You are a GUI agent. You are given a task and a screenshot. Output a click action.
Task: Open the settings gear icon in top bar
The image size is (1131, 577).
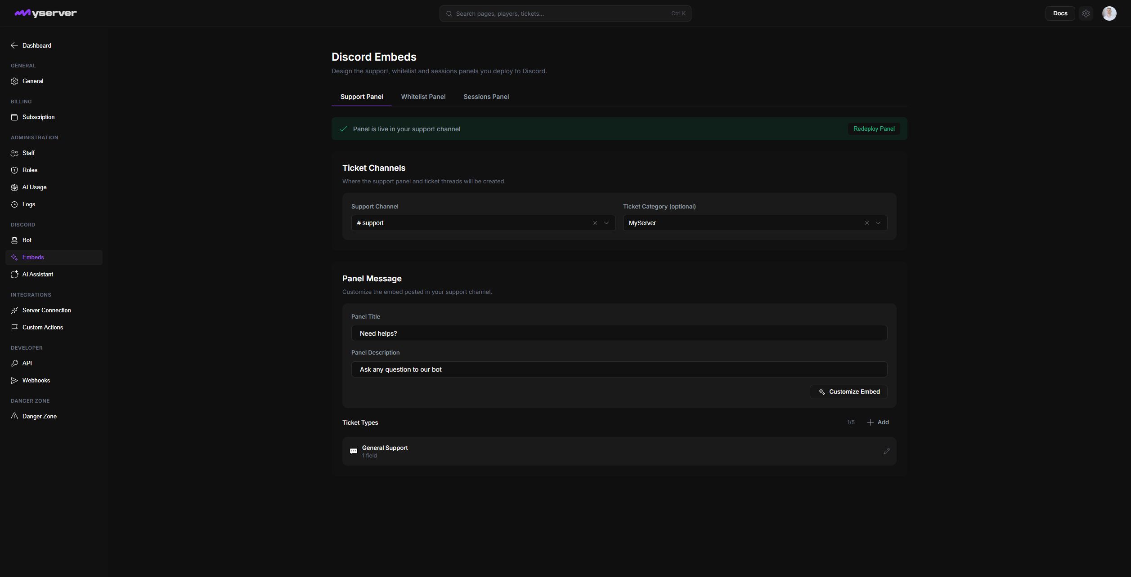(x=1086, y=13)
